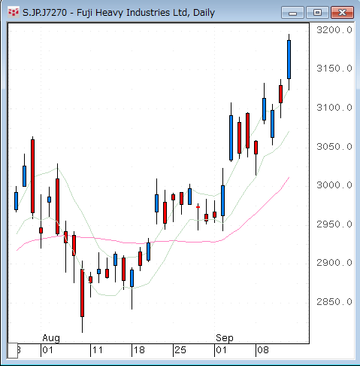Click the 01 date marker under Aug

(x=48, y=350)
